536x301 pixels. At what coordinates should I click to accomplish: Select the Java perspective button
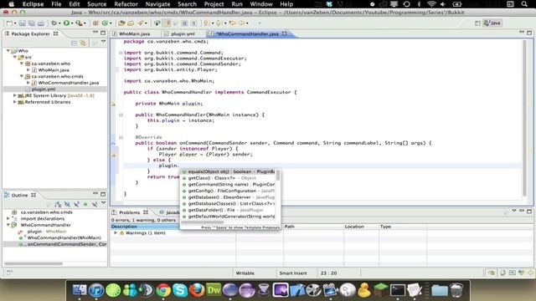pos(492,23)
